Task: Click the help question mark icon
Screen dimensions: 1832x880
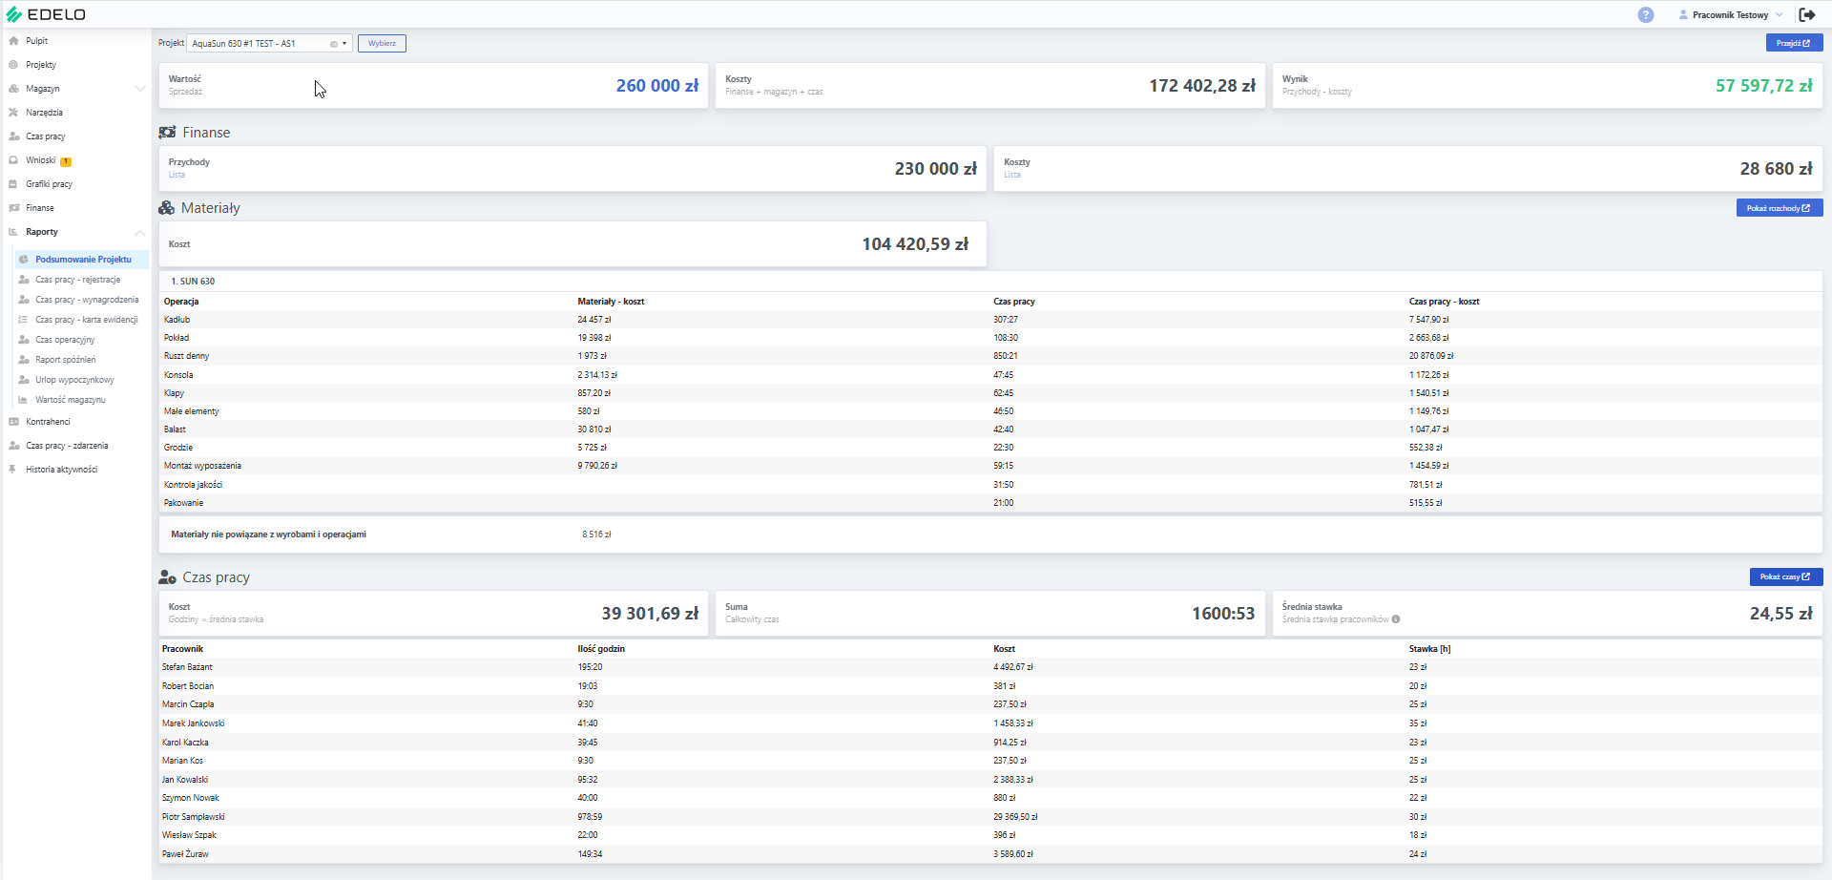Action: tap(1645, 14)
